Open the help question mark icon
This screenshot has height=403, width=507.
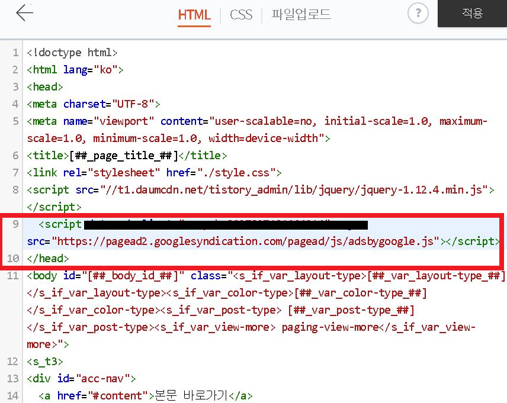418,13
